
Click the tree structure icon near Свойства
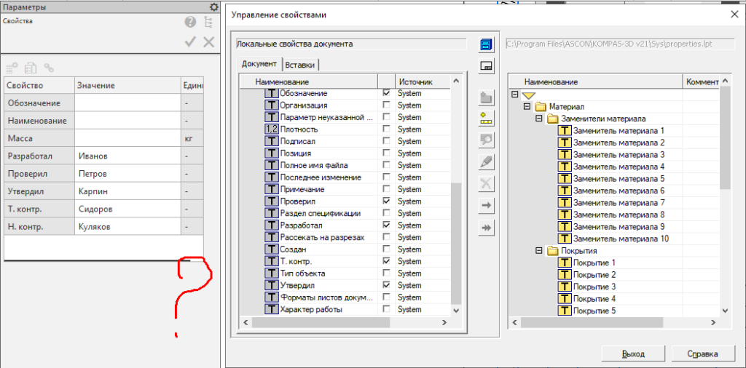tap(208, 23)
